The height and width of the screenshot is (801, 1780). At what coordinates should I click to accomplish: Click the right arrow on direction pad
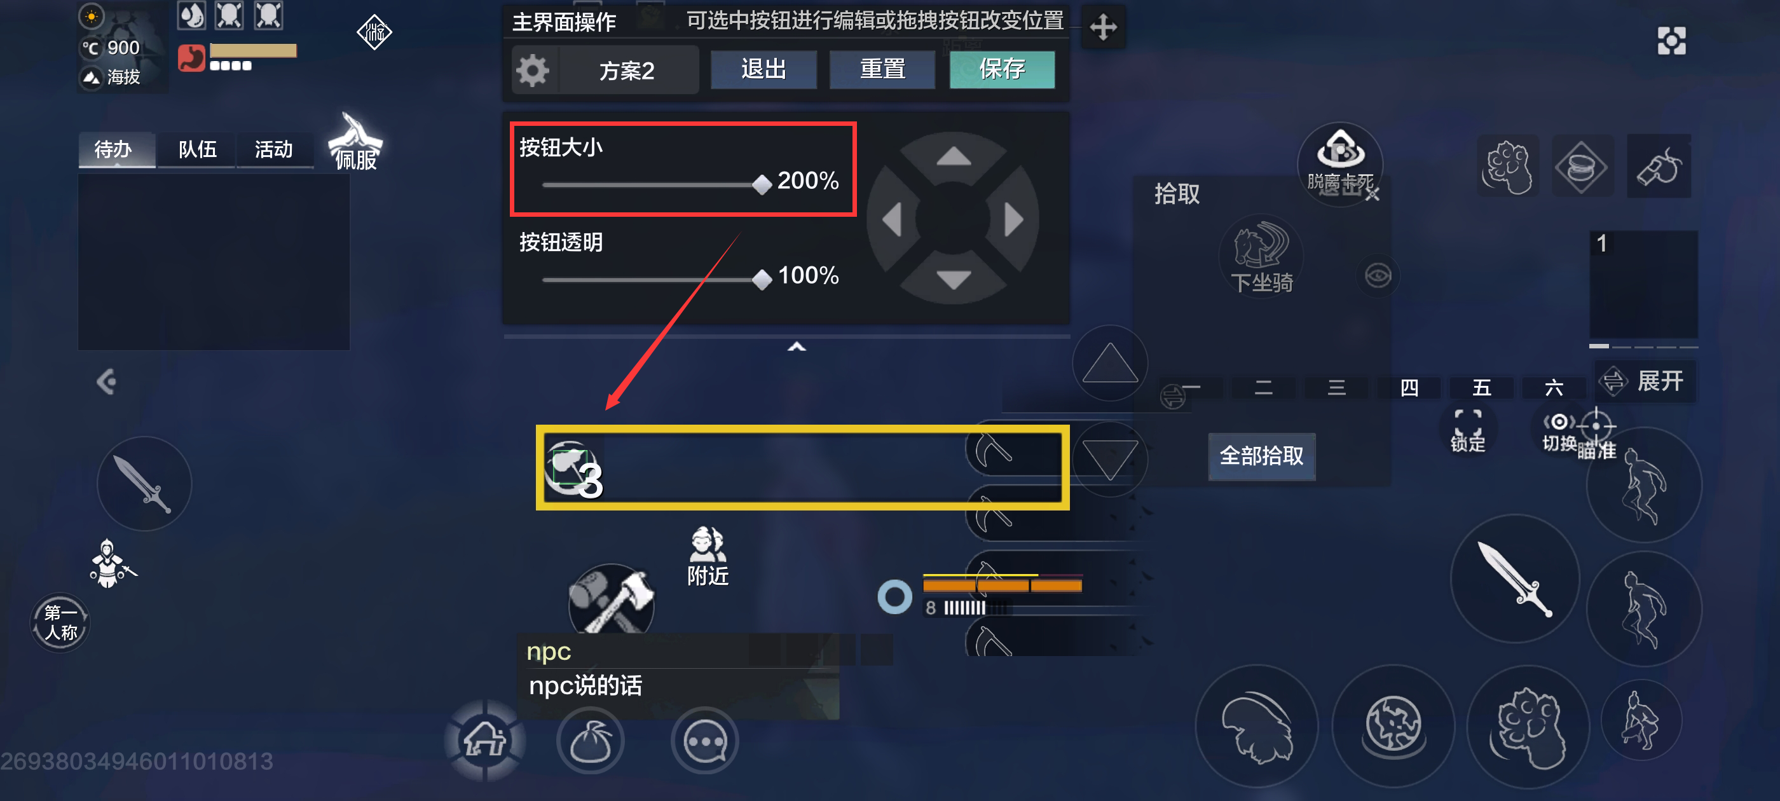pos(1014,220)
